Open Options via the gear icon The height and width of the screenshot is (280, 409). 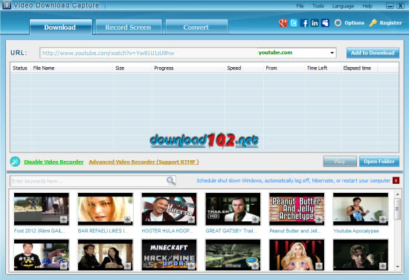[x=338, y=23]
